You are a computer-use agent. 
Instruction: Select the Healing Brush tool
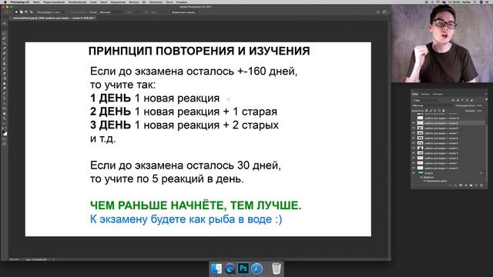tap(5, 54)
